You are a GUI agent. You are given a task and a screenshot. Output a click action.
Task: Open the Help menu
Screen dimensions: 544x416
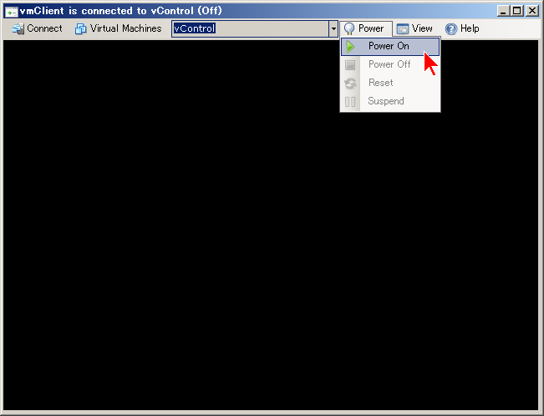click(462, 28)
